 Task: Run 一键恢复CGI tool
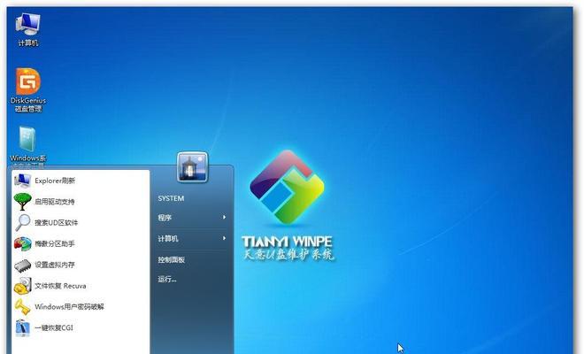point(81,328)
